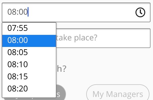Tap the clock symbol in time field
The width and height of the screenshot is (153, 100).
tap(140, 12)
